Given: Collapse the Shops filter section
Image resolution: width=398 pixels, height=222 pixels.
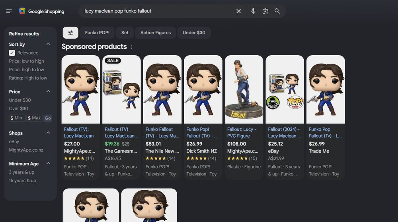Looking at the screenshot, I should pos(48,133).
